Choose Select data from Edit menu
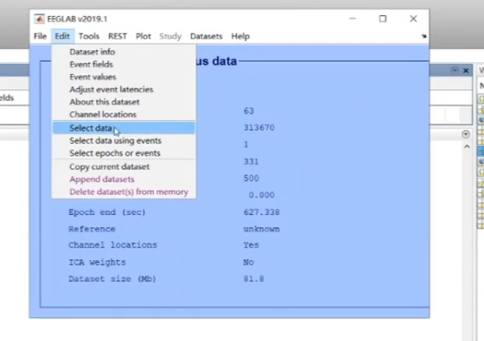This screenshot has width=484, height=341. pos(91,128)
